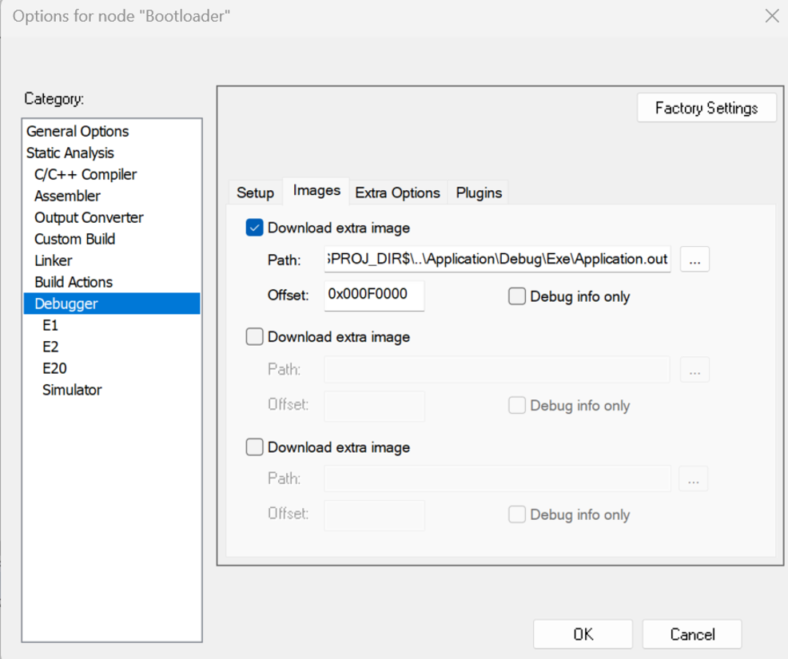Open the Extra Options tab
This screenshot has width=788, height=659.
[397, 193]
